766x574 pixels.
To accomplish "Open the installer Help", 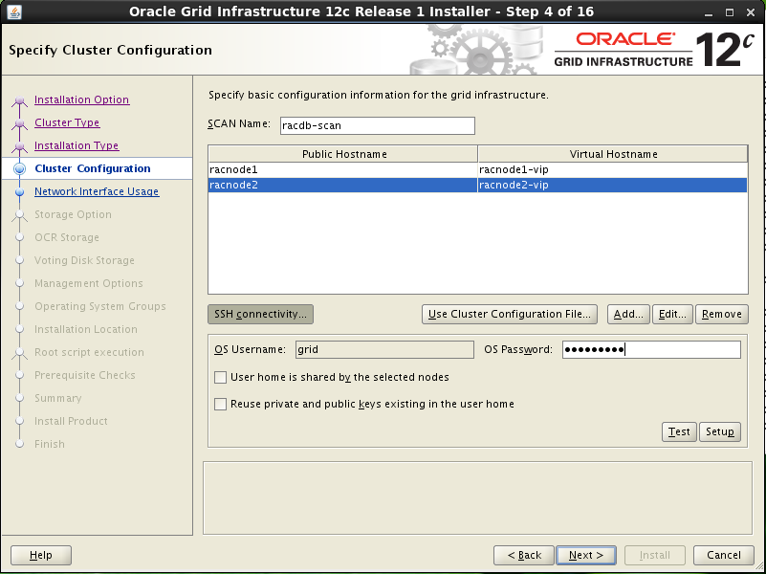I will (41, 556).
